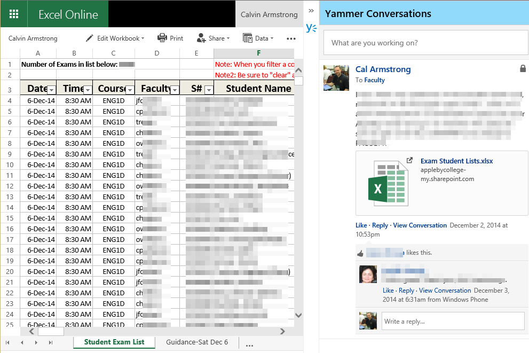Click the Edit Workbook pencil icon
The height and width of the screenshot is (353, 529).
tap(89, 38)
